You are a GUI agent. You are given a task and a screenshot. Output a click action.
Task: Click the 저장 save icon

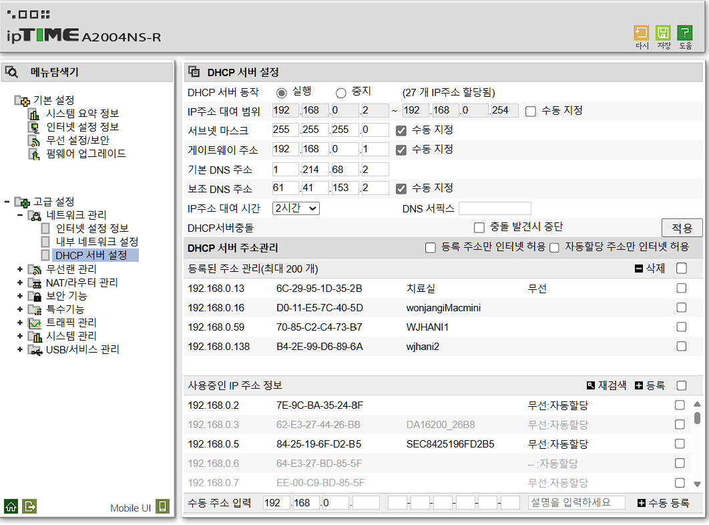[x=663, y=33]
